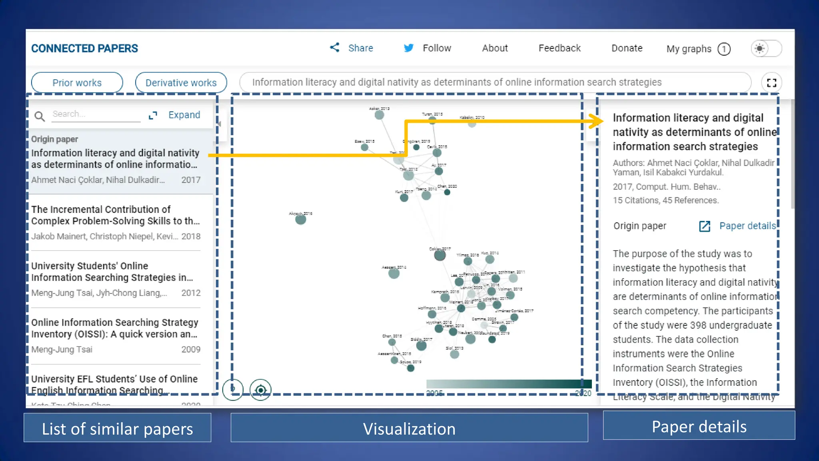The height and width of the screenshot is (461, 819).
Task: Click the Twitter bird Follow icon
Action: (408, 48)
